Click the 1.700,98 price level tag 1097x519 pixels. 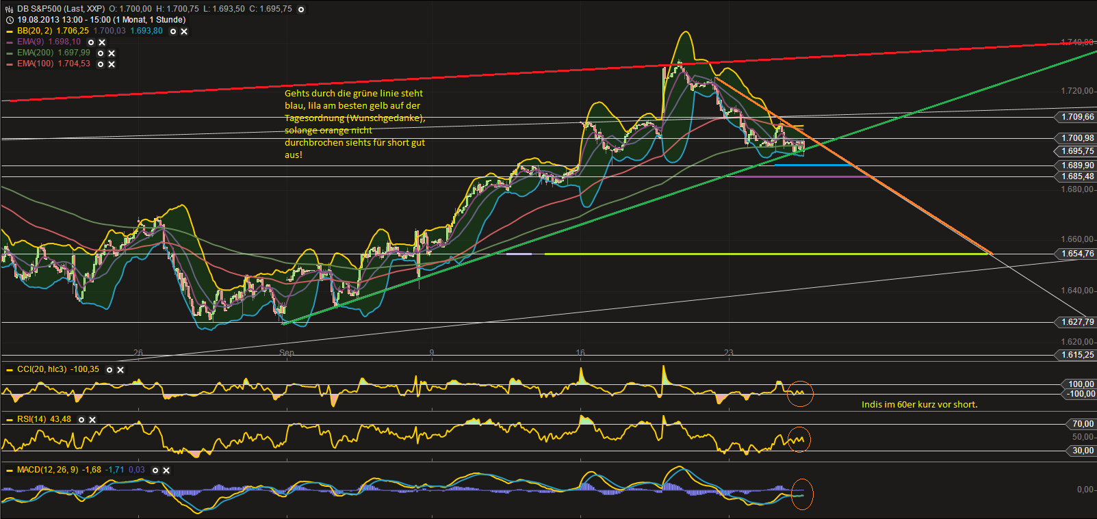tap(1075, 138)
